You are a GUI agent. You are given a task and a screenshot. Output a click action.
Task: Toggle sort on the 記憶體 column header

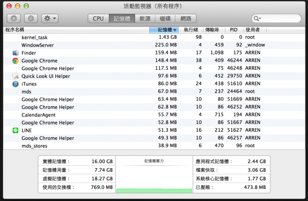click(164, 30)
